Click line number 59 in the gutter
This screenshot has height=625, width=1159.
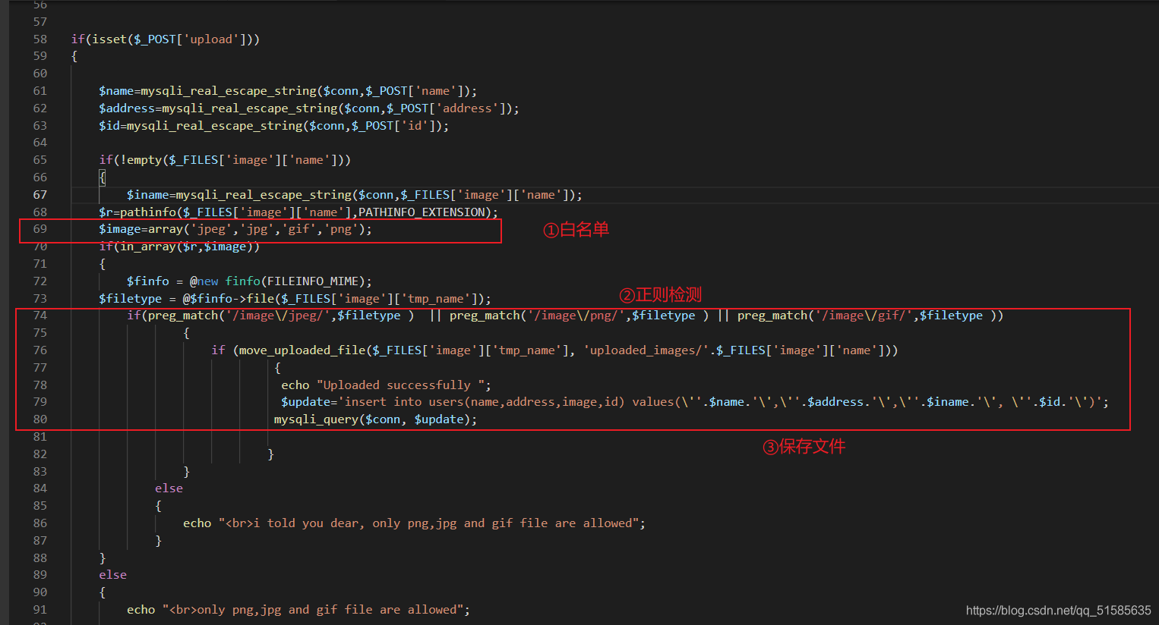coord(40,56)
